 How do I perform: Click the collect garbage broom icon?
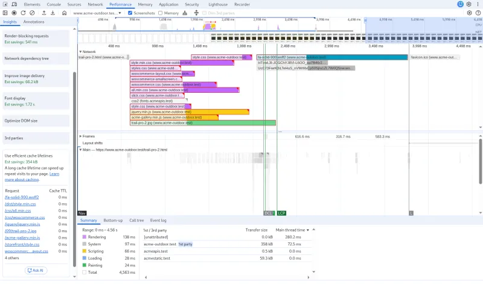pos(185,13)
